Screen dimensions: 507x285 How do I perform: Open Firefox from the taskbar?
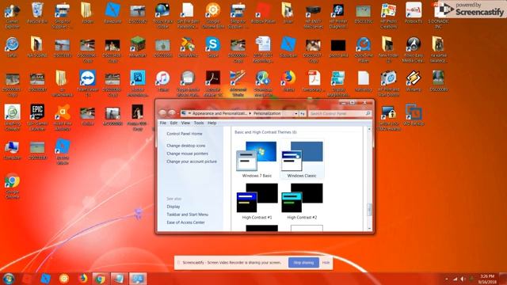tap(82, 279)
